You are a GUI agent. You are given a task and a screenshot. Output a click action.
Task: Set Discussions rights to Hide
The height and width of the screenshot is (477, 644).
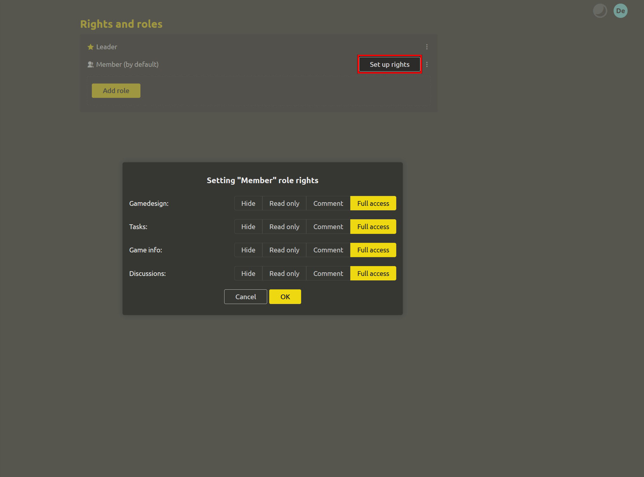click(248, 273)
